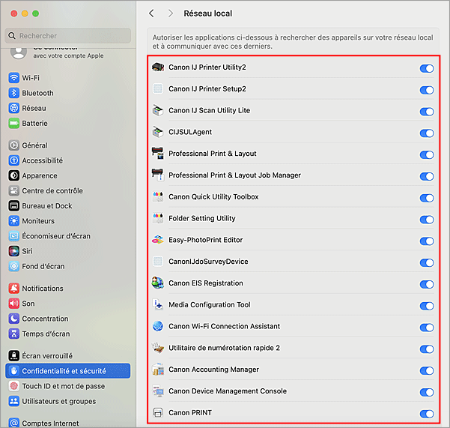Viewport: 450px width, 428px height.
Task: Click the Rechercher search field
Action: tap(67, 36)
